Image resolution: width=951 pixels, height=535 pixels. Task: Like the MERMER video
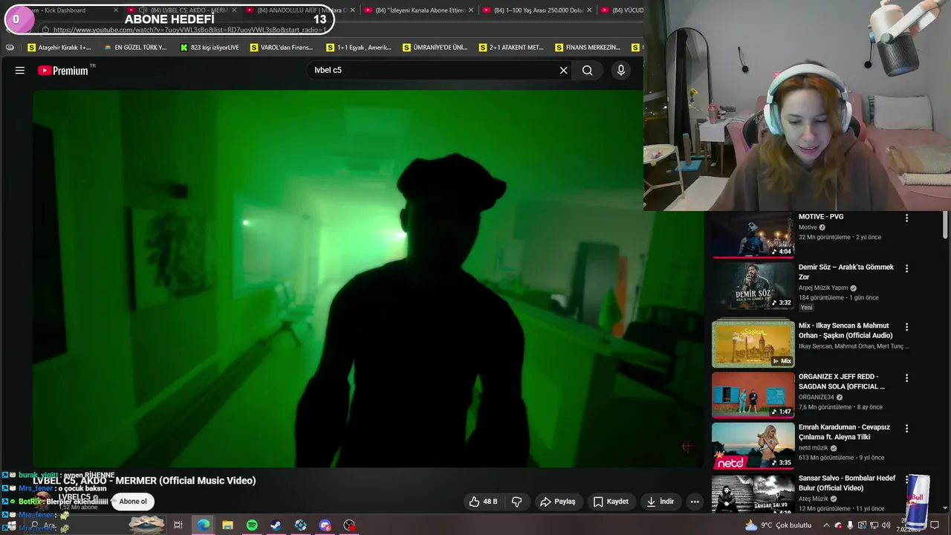(x=484, y=502)
